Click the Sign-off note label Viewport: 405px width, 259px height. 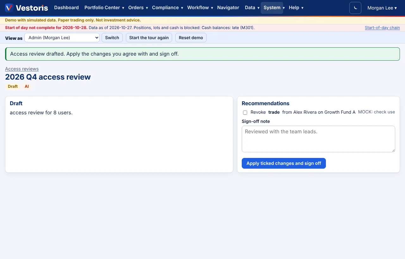[256, 121]
